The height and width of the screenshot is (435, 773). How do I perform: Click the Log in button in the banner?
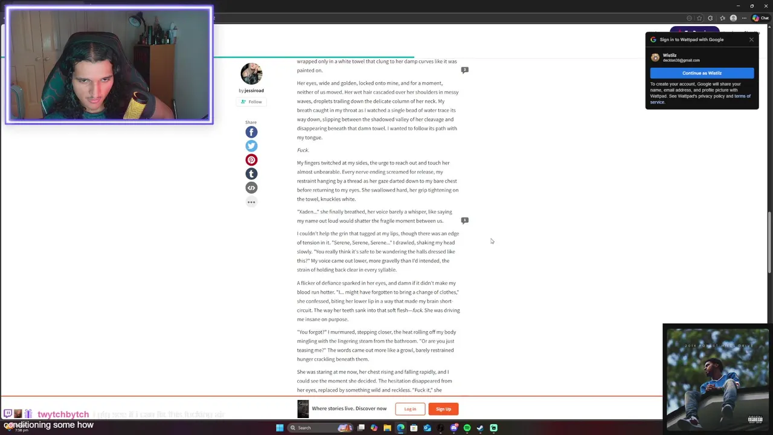(410, 409)
